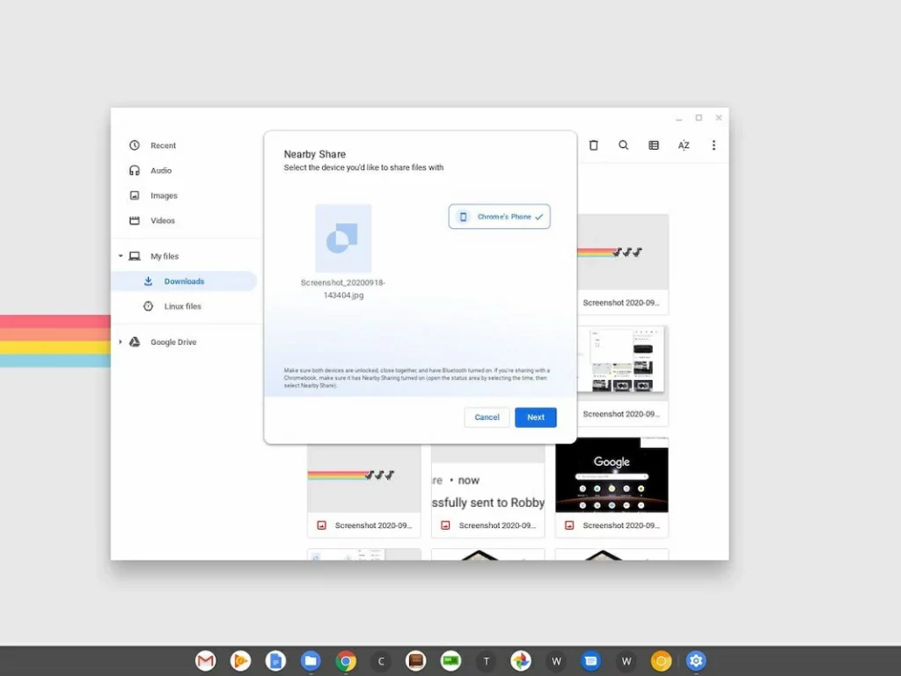This screenshot has width=901, height=676.
Task: Collapse the My files tree arrow
Action: pos(121,256)
